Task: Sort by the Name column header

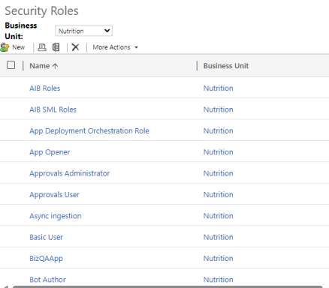Action: tap(40, 66)
